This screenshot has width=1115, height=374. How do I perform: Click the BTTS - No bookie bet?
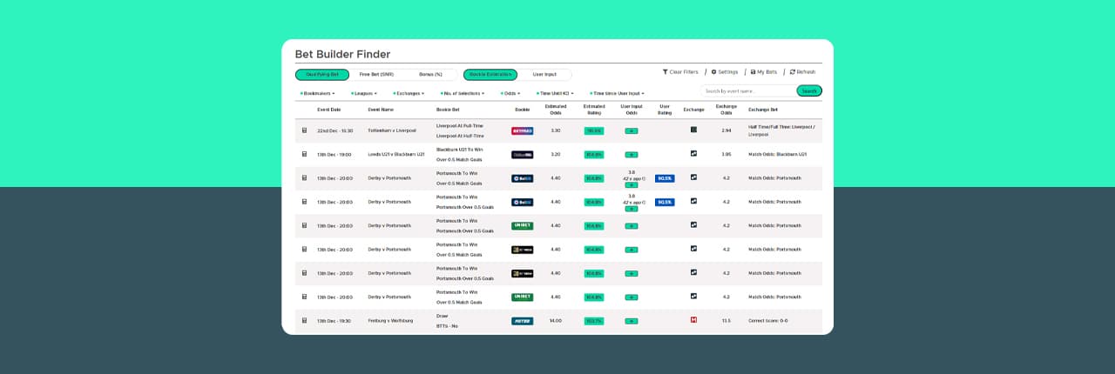(447, 326)
